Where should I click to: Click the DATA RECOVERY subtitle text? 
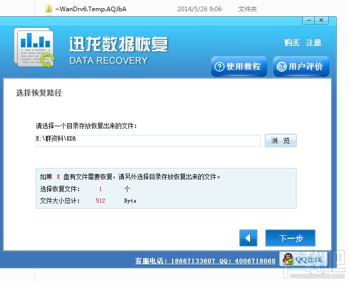tap(109, 61)
